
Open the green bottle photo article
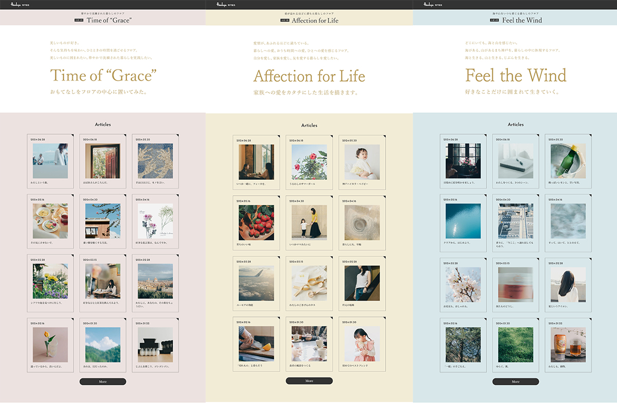[568, 161]
